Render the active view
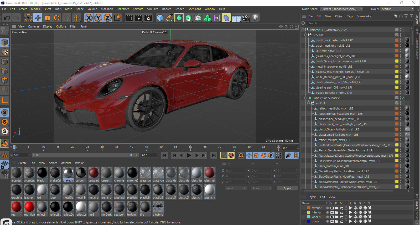 [129, 18]
